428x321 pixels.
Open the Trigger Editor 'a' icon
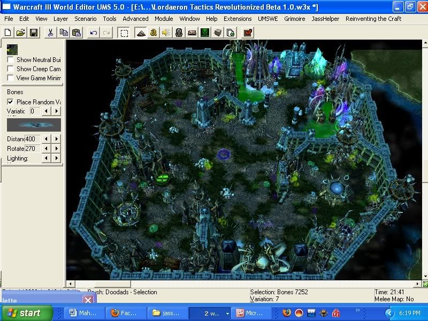pyautogui.click(x=154, y=33)
